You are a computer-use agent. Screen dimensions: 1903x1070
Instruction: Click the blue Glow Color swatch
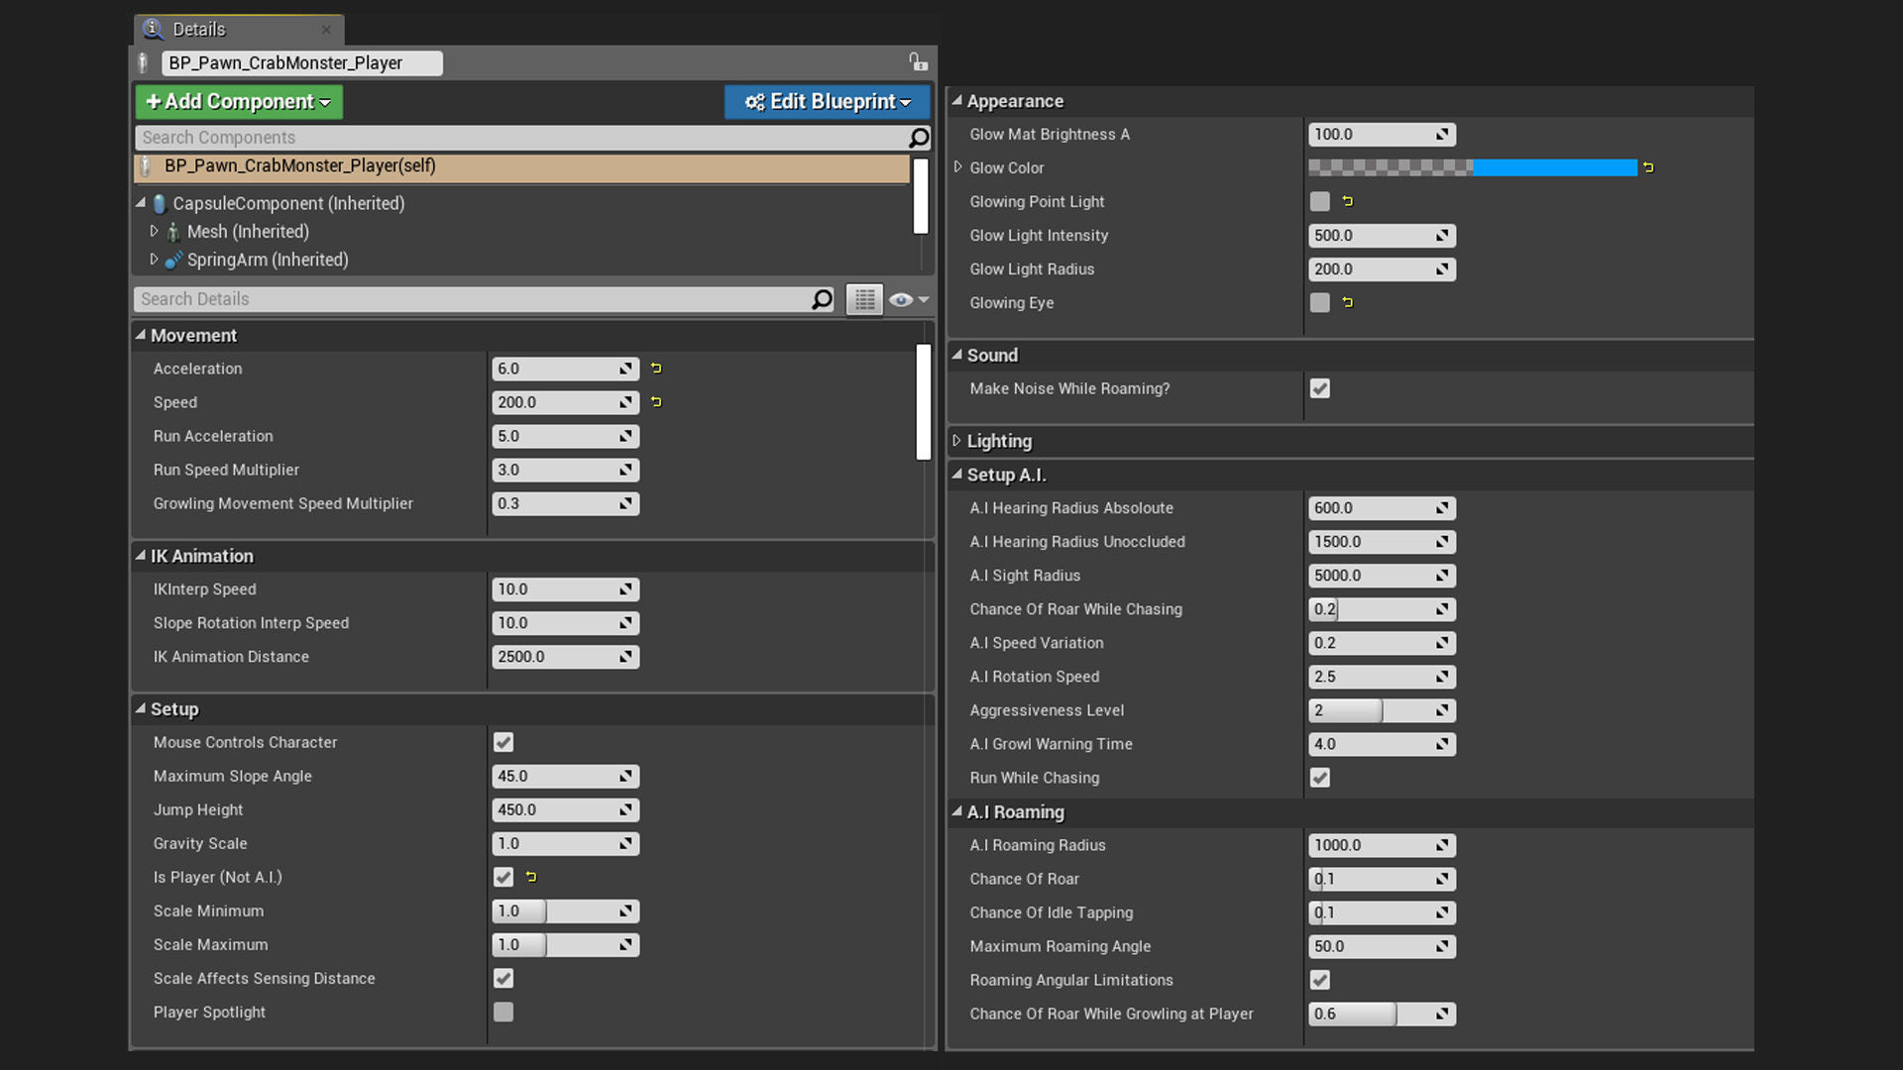(x=1553, y=168)
